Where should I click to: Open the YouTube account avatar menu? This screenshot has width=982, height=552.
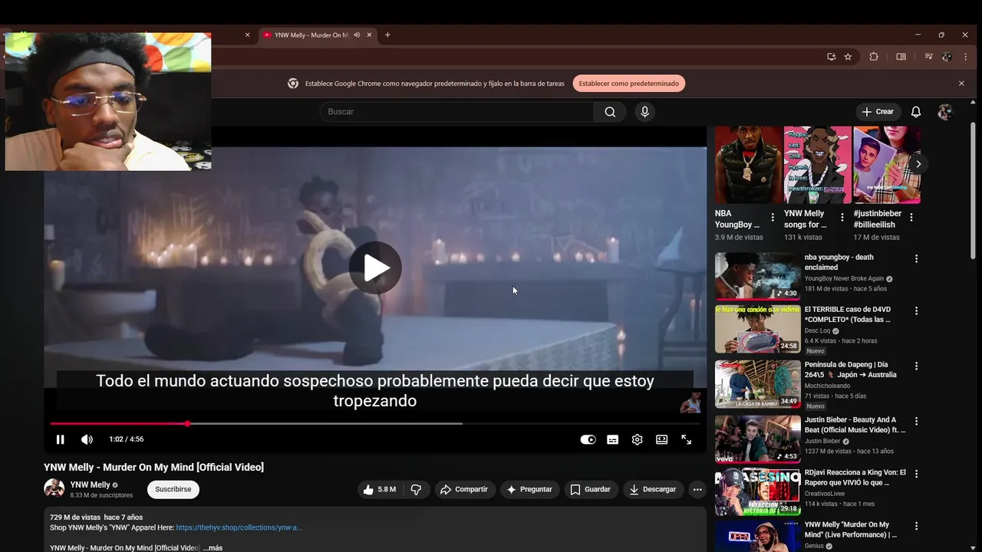[945, 112]
